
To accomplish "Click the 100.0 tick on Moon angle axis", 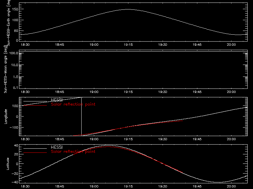I will pos(14,53).
